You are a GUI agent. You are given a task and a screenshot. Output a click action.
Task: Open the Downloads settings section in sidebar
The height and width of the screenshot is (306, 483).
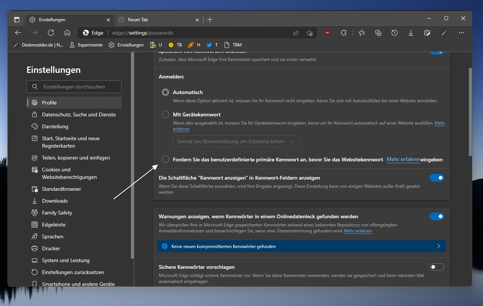(x=74, y=201)
